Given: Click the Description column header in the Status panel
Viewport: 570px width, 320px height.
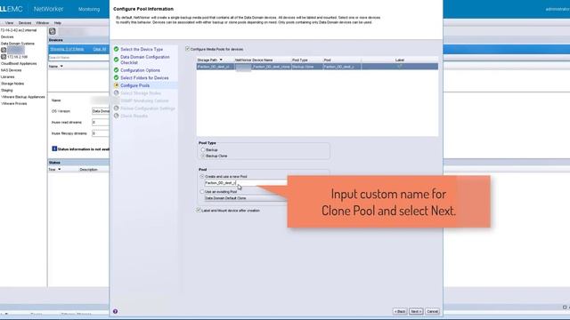Looking at the screenshot, I should (88, 170).
